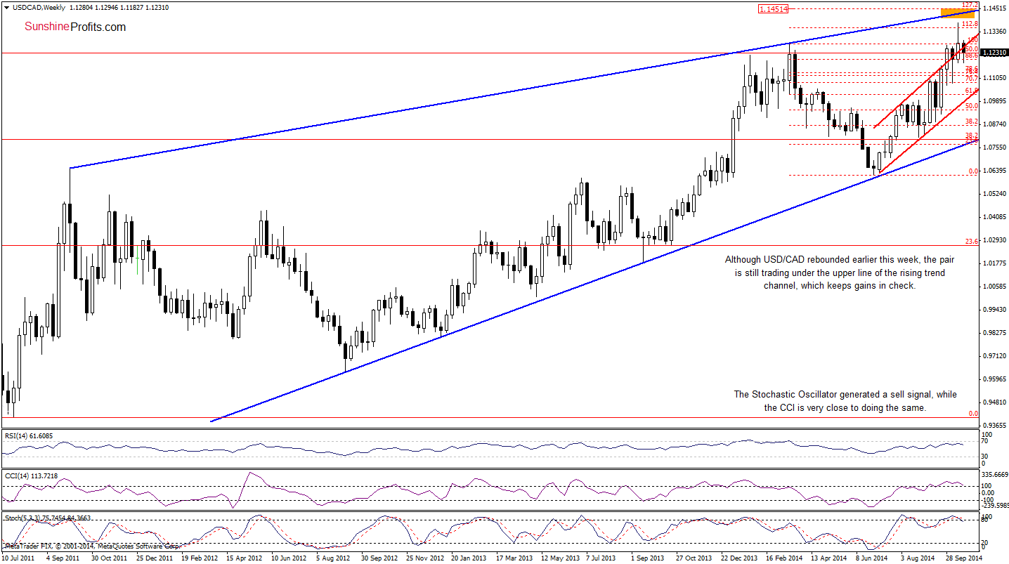Click the 12 May 2013 date label
1009x564 pixels.
(x=559, y=558)
